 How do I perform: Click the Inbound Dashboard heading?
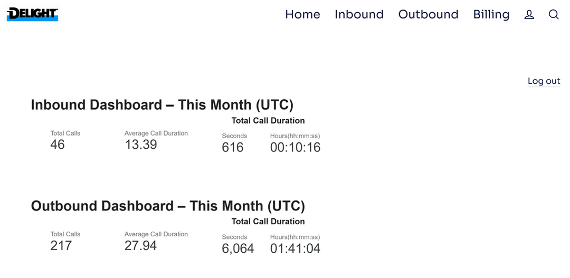tap(162, 104)
